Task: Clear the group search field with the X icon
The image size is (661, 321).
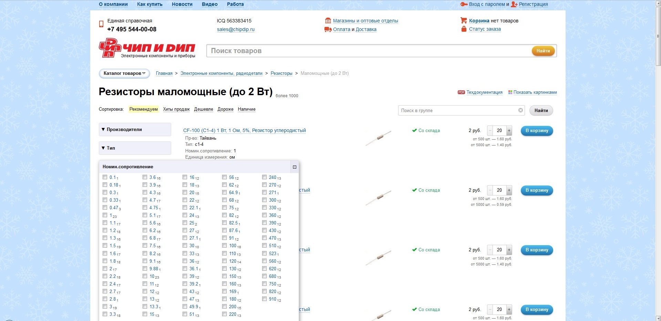Action: pyautogui.click(x=520, y=110)
